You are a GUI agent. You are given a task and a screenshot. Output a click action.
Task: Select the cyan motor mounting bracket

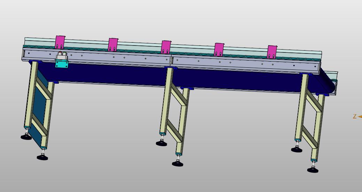click(62, 64)
